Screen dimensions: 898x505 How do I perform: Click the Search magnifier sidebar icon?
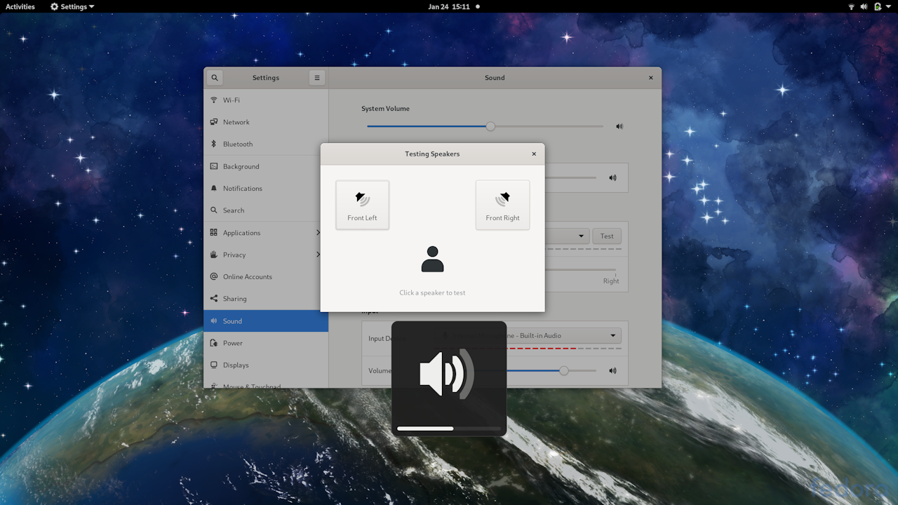[x=214, y=210]
